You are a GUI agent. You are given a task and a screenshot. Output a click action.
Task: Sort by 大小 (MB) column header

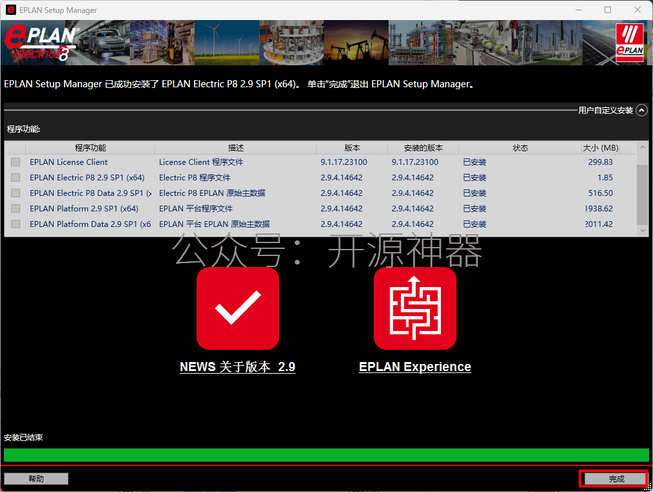[x=601, y=148]
